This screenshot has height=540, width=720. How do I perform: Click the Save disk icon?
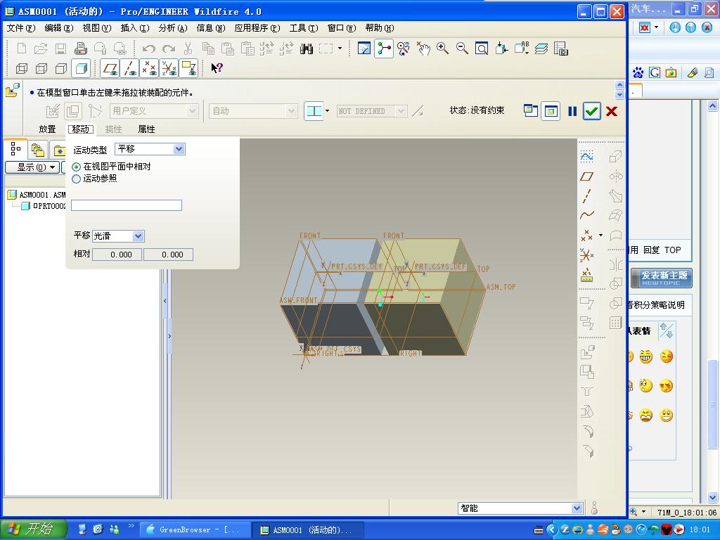(x=60, y=49)
